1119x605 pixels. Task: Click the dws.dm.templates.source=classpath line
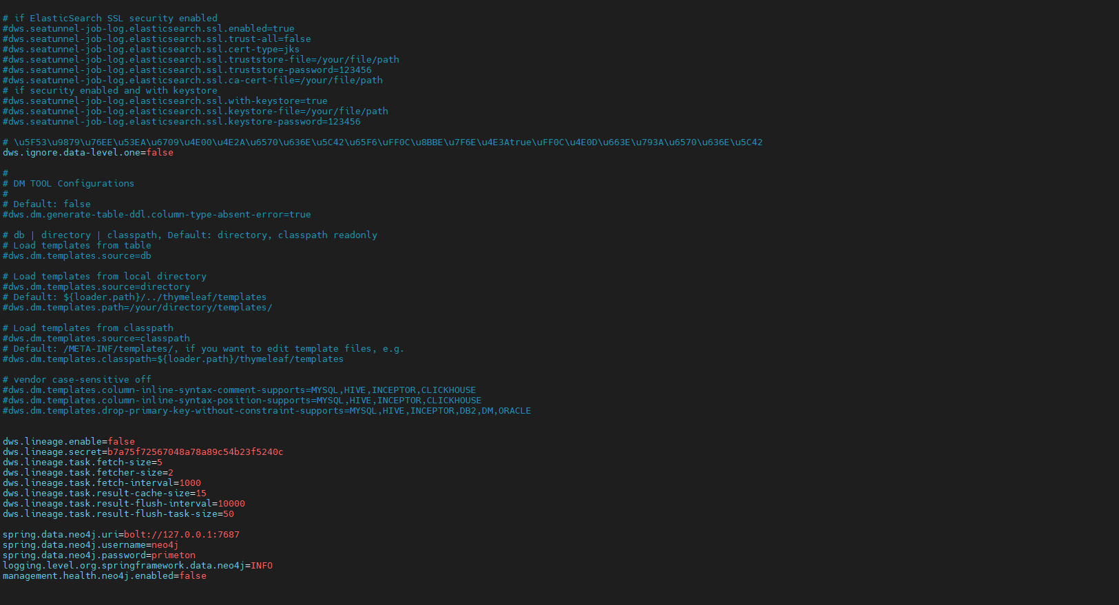point(96,339)
